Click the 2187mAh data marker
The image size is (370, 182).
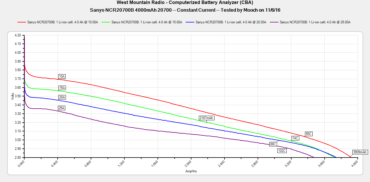[206, 118]
